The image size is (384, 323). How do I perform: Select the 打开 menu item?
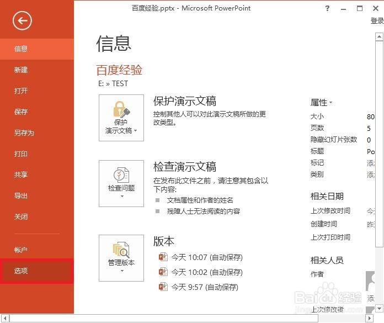coord(37,91)
